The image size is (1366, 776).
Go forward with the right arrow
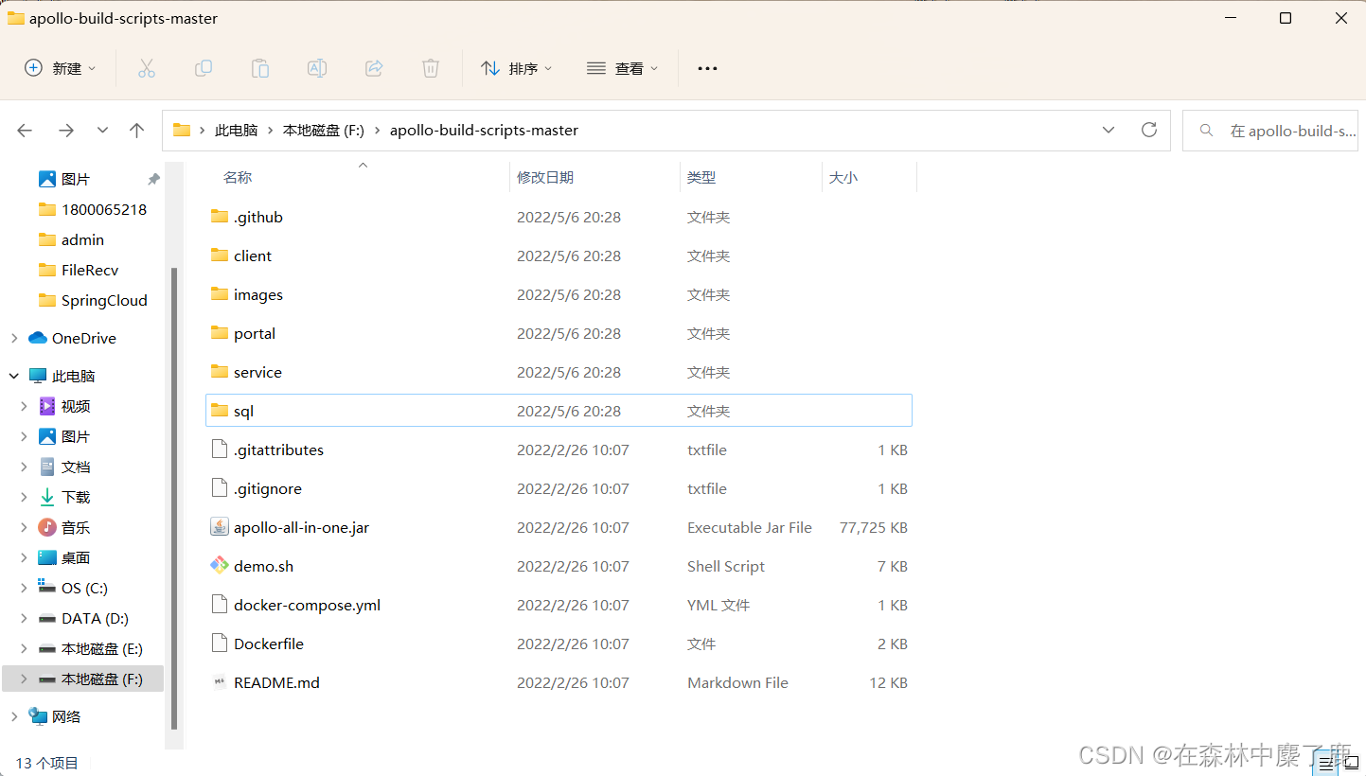tap(65, 131)
